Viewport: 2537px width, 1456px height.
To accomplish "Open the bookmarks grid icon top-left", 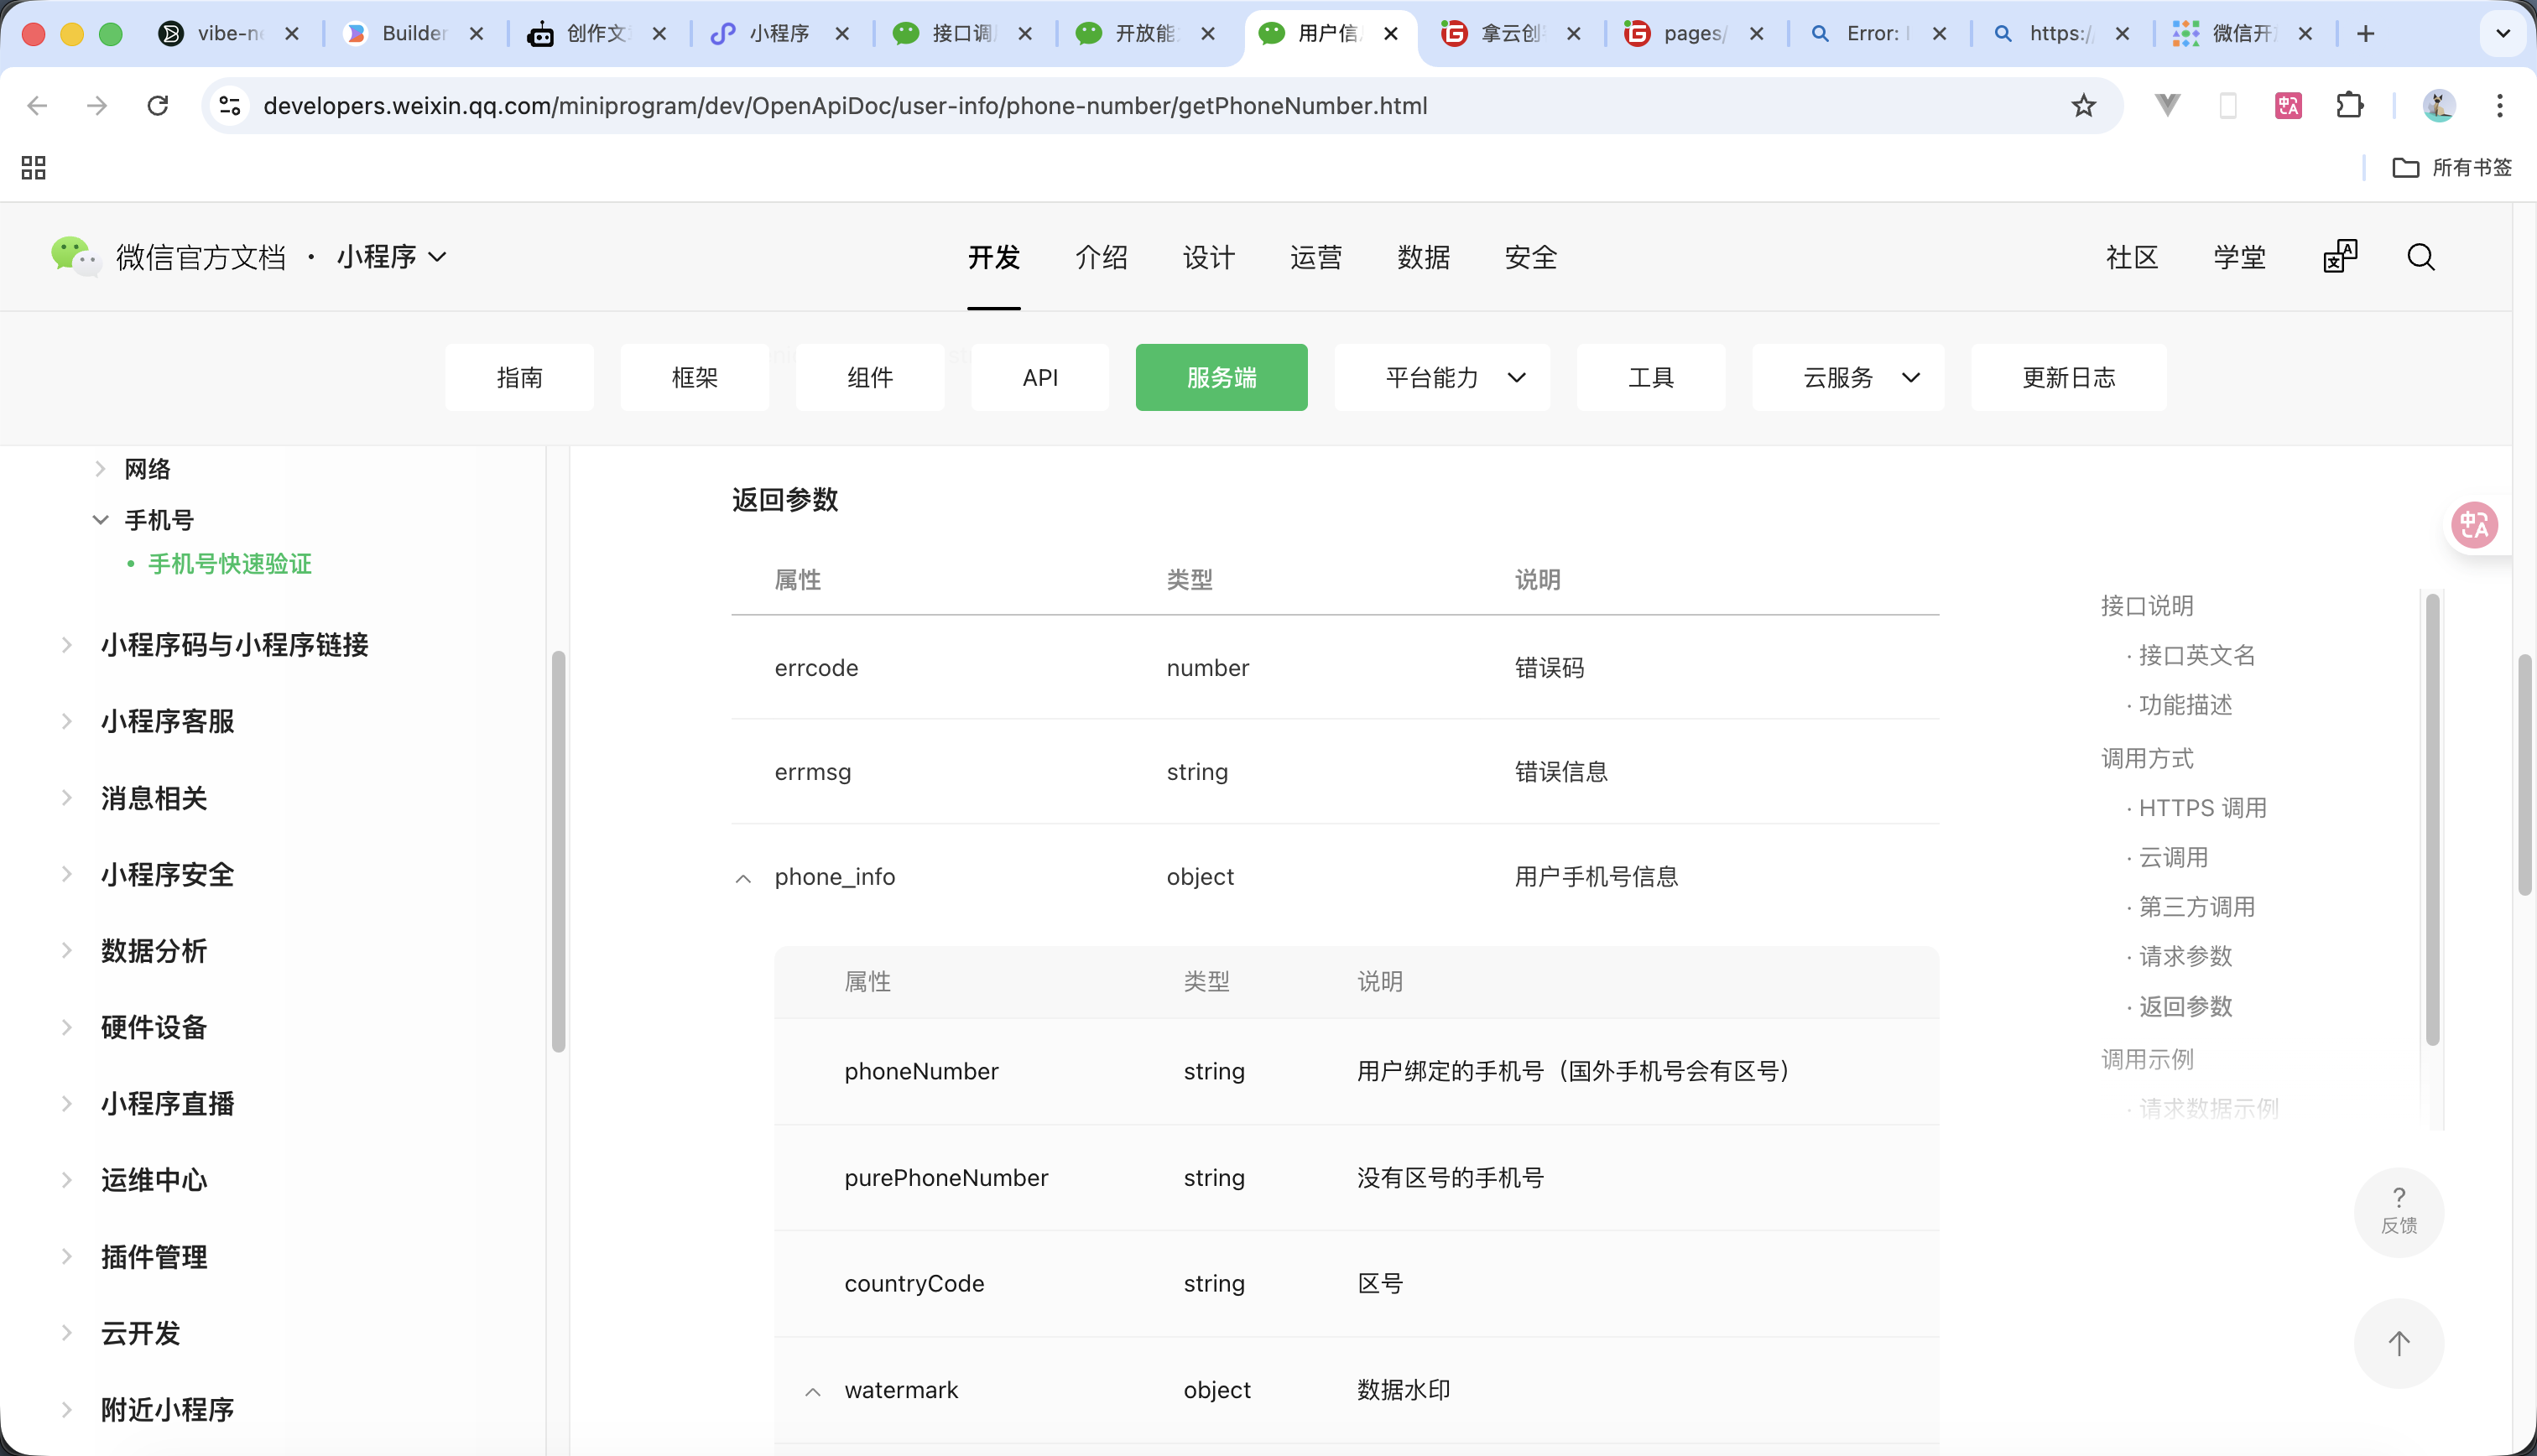I will point(33,167).
